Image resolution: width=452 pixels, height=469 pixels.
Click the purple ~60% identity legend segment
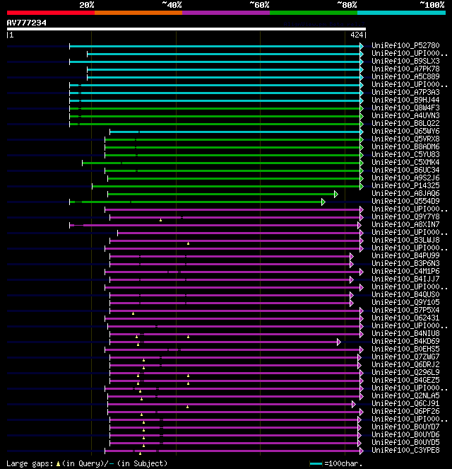(226, 13)
